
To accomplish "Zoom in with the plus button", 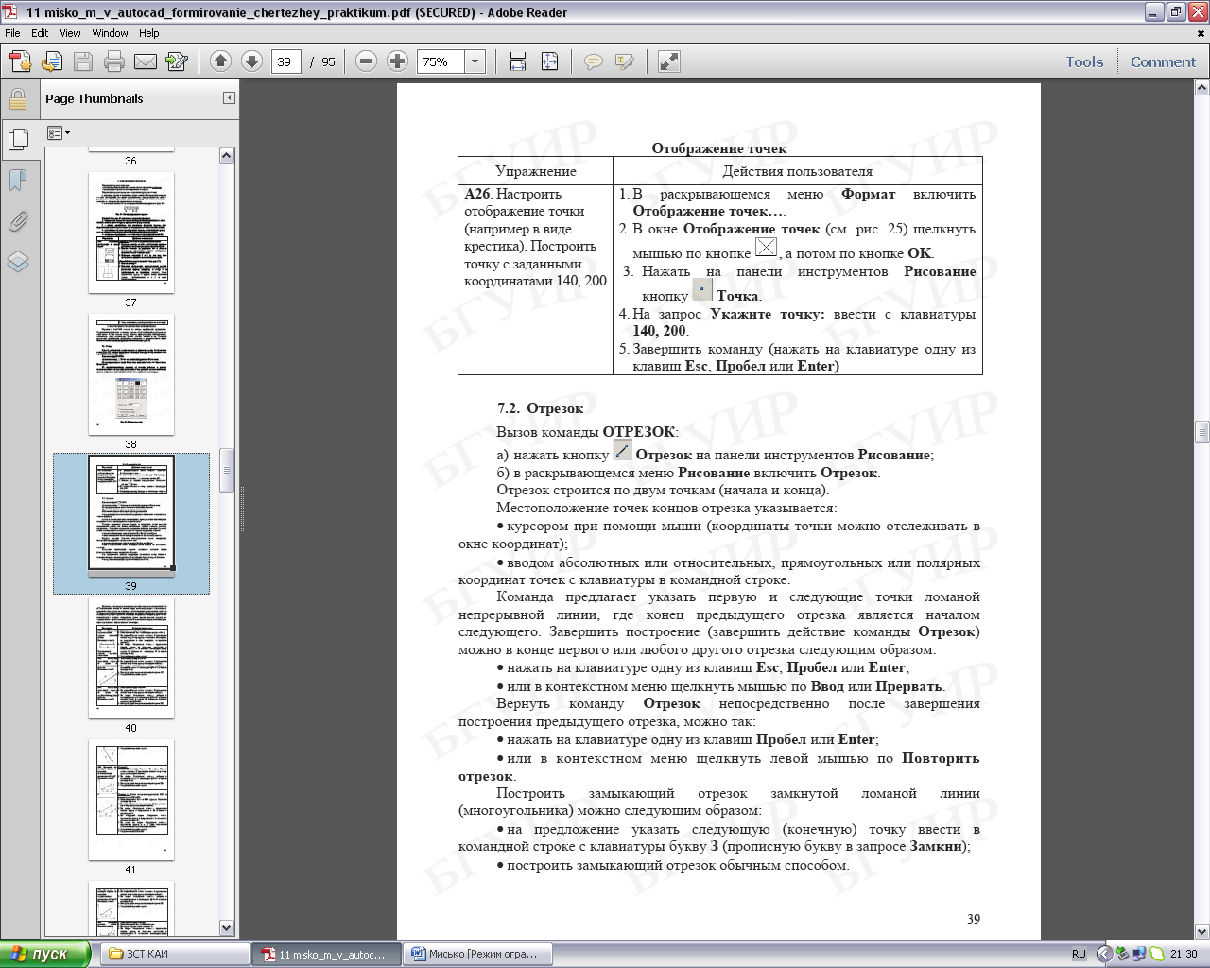I will [x=398, y=61].
